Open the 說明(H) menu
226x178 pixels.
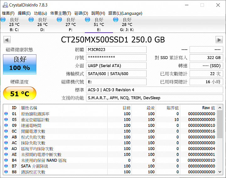98,13
